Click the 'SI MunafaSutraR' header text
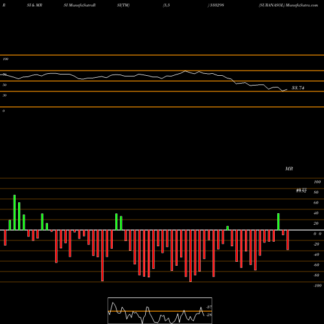Screen dimensions: 324x324 pyautogui.click(x=80, y=5)
